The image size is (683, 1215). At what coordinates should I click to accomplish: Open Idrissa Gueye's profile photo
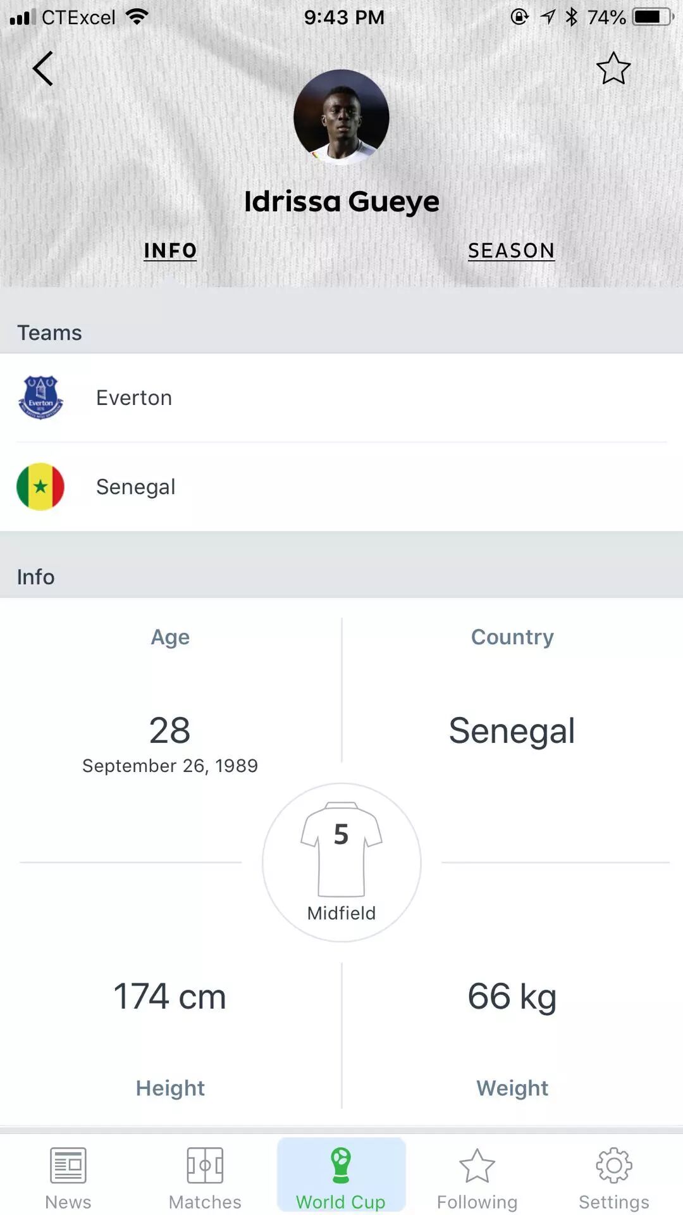pos(341,118)
